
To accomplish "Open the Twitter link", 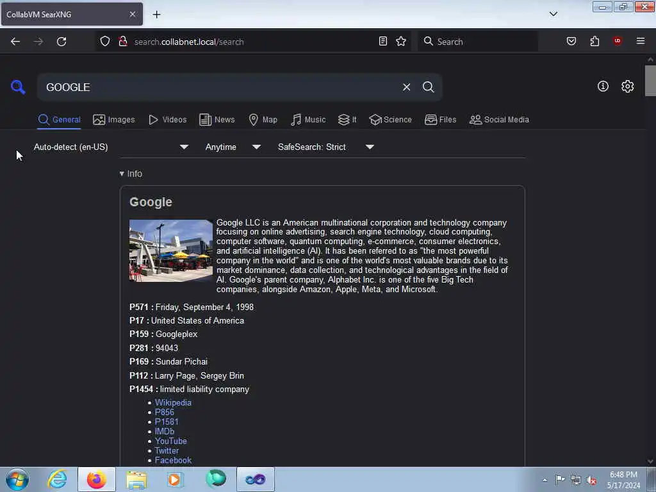I will coord(167,450).
